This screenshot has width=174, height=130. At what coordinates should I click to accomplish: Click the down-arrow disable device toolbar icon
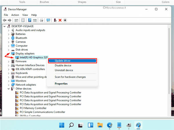coord(65,20)
